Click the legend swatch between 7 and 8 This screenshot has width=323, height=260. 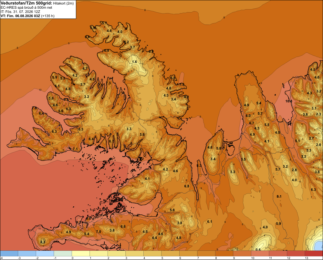coord(206,254)
